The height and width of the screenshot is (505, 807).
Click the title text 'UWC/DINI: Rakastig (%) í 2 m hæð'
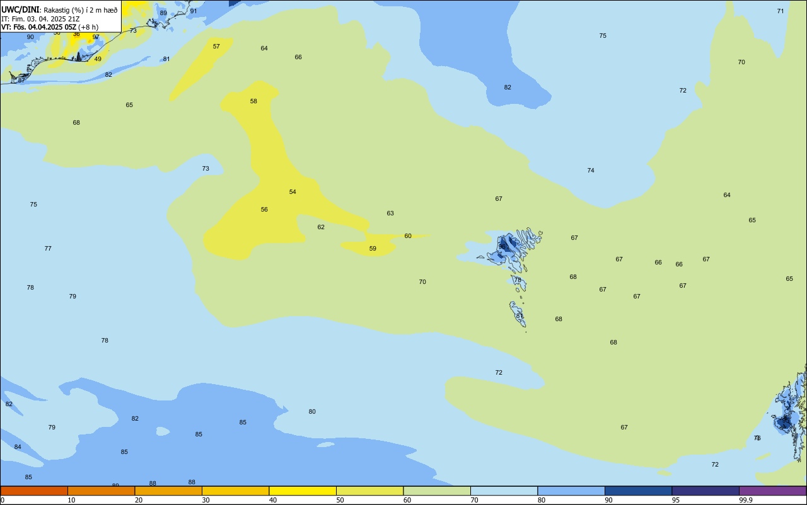pyautogui.click(x=59, y=10)
